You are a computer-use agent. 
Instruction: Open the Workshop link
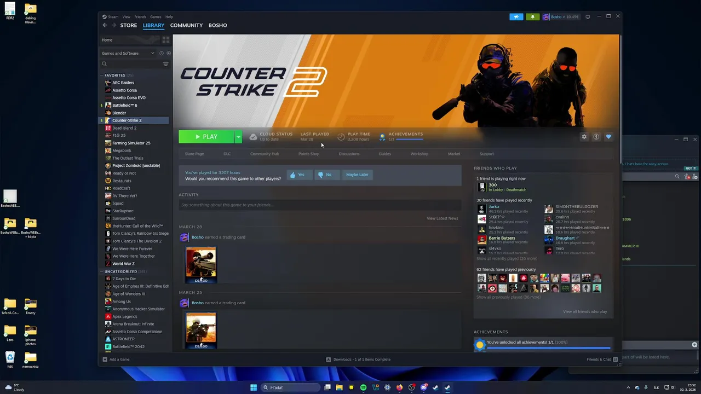tap(420, 154)
